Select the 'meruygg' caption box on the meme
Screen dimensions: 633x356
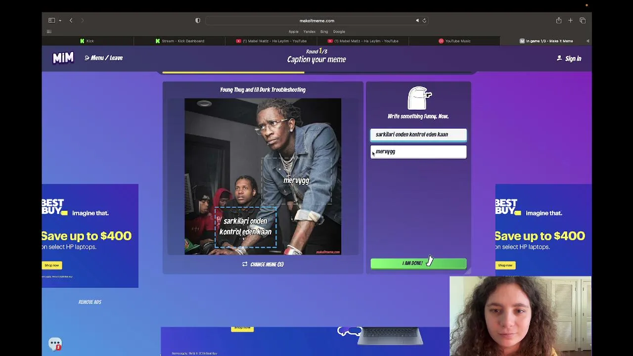pyautogui.click(x=296, y=181)
